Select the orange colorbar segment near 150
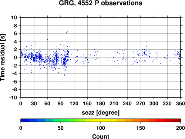The height and width of the screenshot is (139, 185). coord(137,120)
